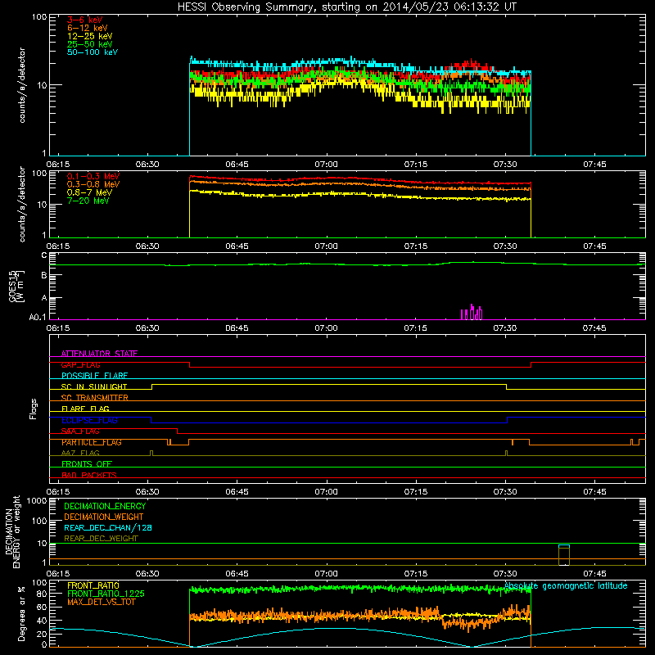This screenshot has height=655, width=655.
Task: Click the Absolute geomagnetic latitude label
Action: pos(566,586)
